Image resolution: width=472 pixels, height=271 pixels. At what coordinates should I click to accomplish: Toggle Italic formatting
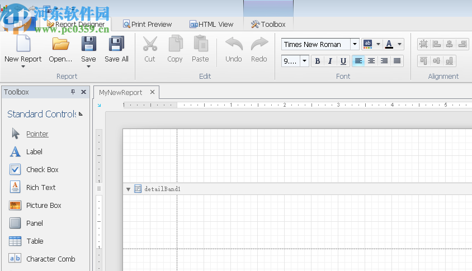tap(330, 61)
